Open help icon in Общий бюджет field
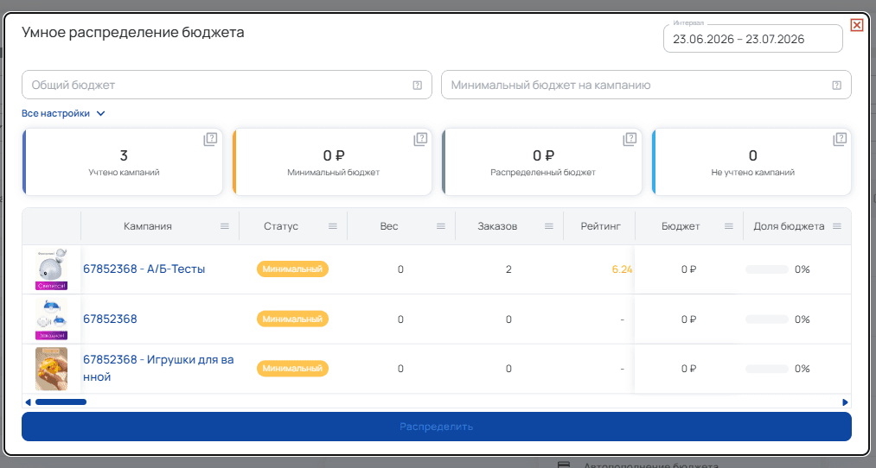Viewport: 876px width, 468px height. [x=418, y=85]
